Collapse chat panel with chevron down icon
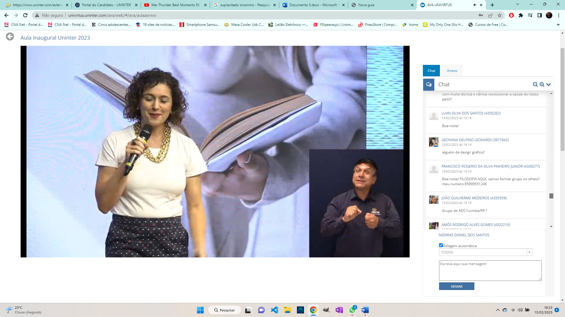 [549, 85]
